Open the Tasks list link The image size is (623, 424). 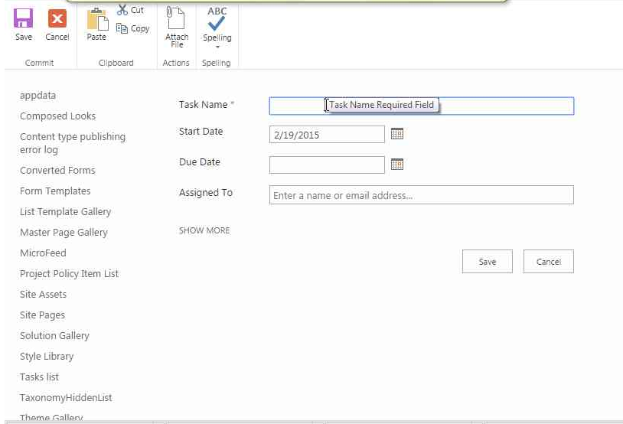[x=39, y=377]
